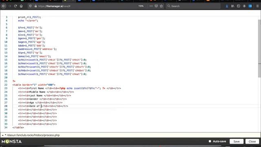Bookmark this page with the star icon
Viewport: 261px width, 147px height.
161,6
